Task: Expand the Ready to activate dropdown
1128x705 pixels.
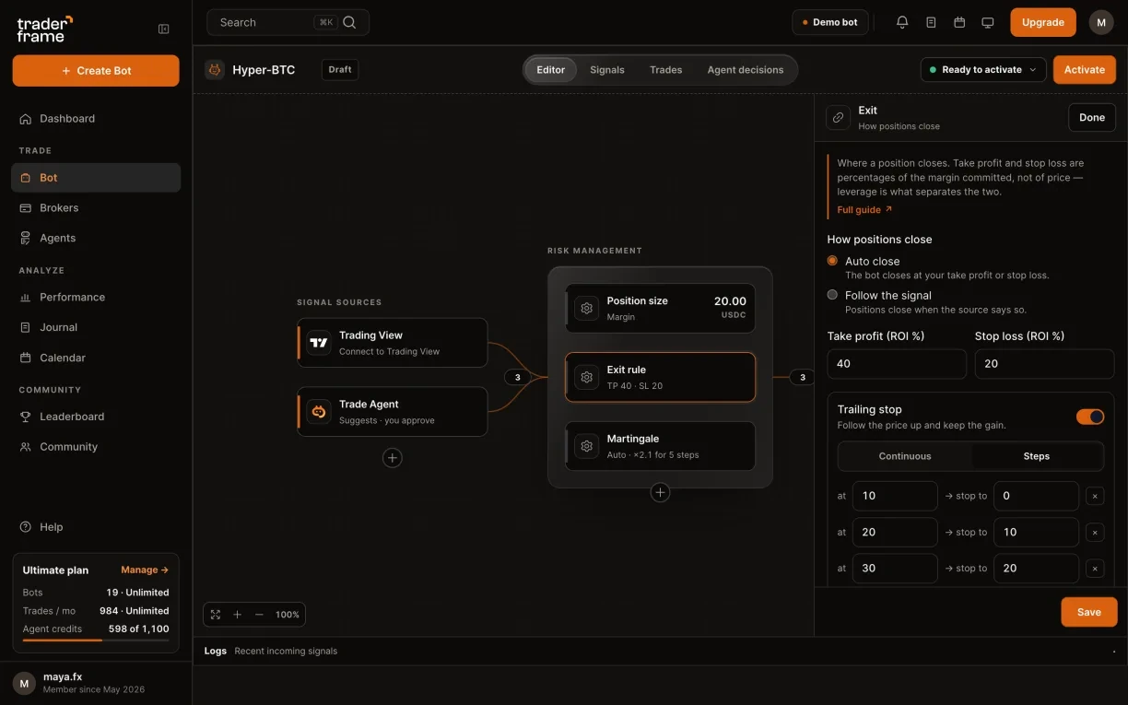Action: coord(982,70)
